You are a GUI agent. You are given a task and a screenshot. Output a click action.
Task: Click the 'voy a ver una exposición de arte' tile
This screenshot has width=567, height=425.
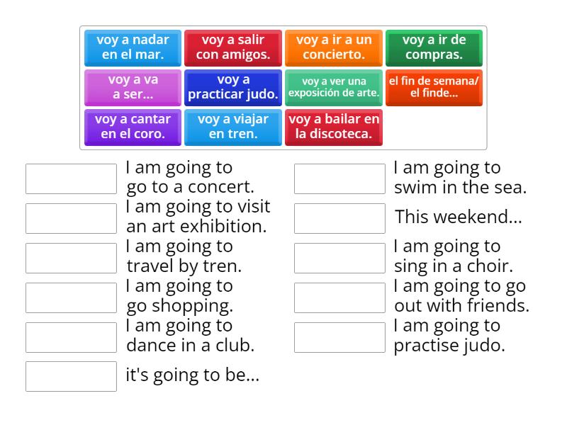pos(333,87)
